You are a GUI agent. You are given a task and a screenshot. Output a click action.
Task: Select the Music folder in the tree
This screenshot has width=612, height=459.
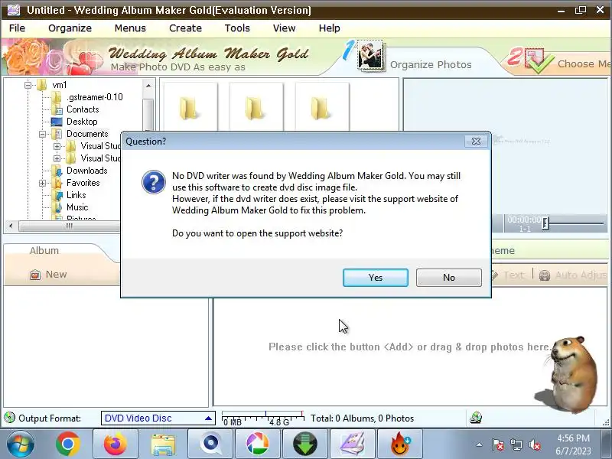coord(77,207)
